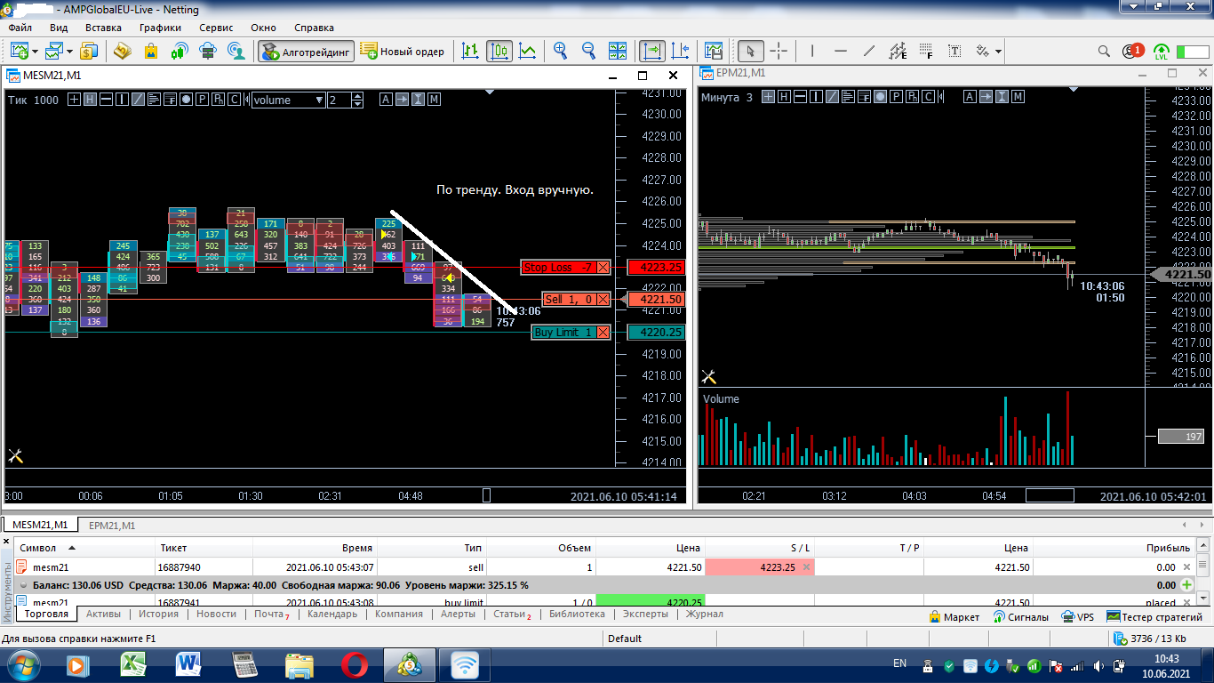Select the vertical line drawing tool
This screenshot has height=683, width=1214.
coord(812,51)
